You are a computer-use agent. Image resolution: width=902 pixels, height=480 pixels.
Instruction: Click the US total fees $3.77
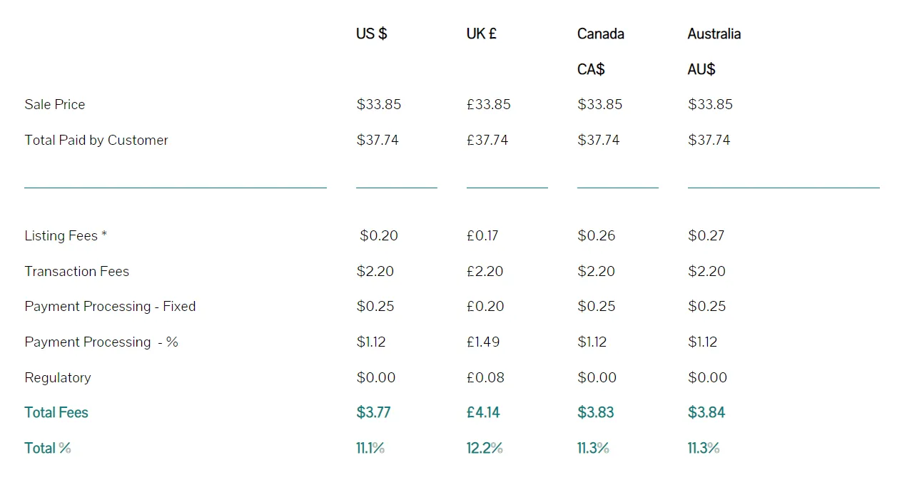(373, 412)
